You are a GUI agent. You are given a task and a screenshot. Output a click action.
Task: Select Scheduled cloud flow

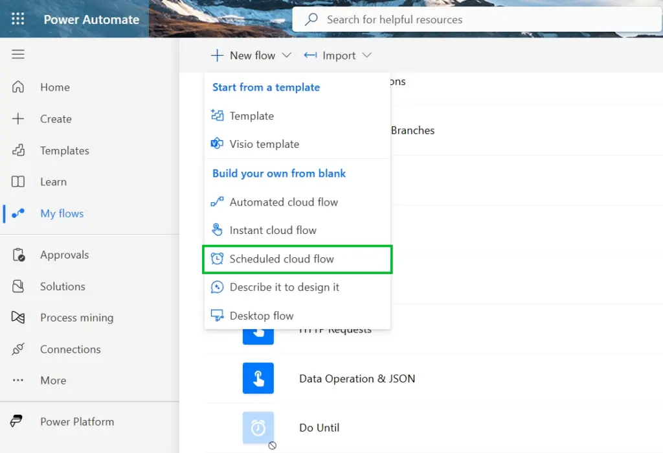(x=297, y=259)
